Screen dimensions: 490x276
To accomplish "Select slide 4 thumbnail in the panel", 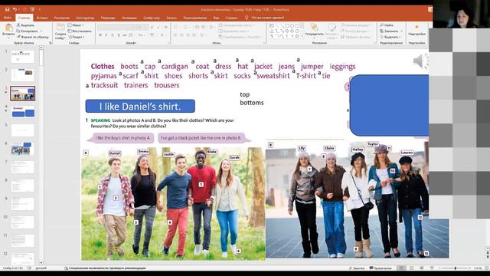I will point(23,112).
